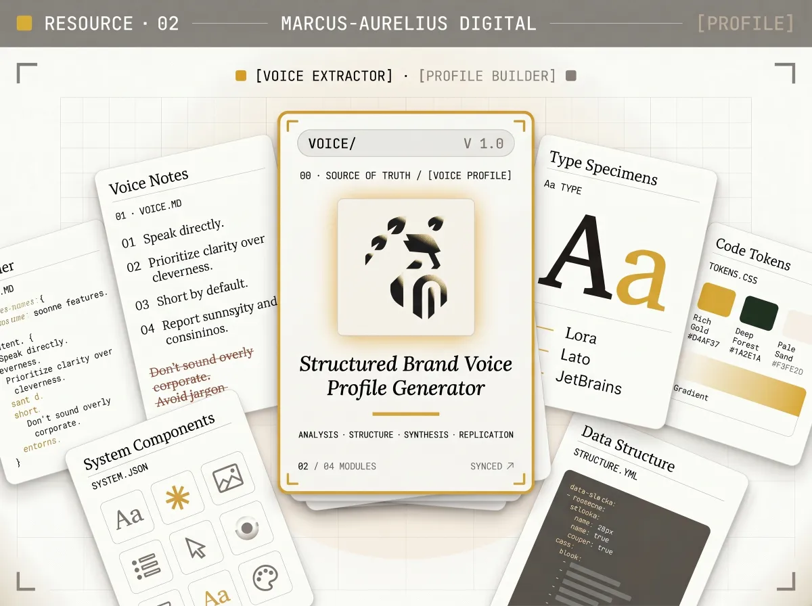This screenshot has height=606, width=812.
Task: Click the #1A2E1A hex value
Action: 745,353
